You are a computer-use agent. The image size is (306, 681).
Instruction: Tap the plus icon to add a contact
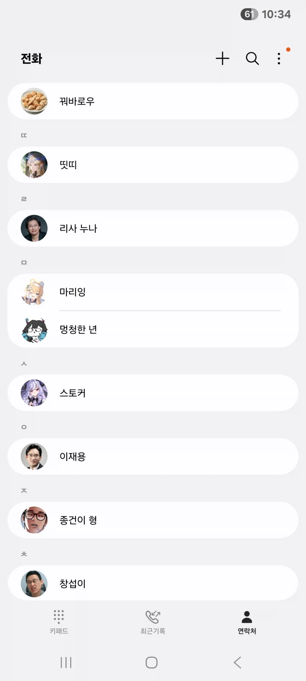(223, 58)
